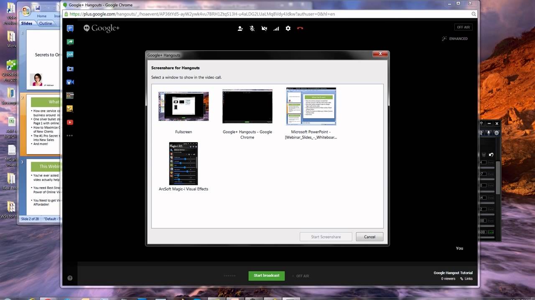Open the bandwidth signal bars icon

point(276,28)
